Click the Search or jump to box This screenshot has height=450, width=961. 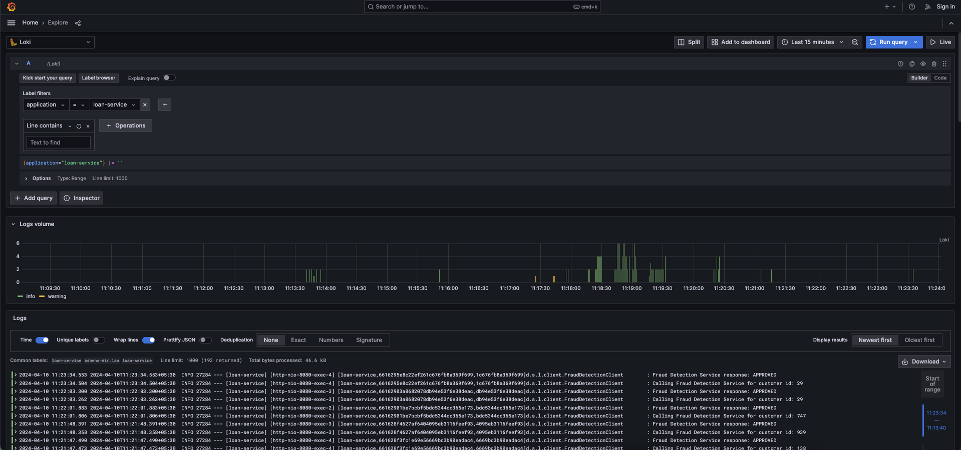[482, 6]
